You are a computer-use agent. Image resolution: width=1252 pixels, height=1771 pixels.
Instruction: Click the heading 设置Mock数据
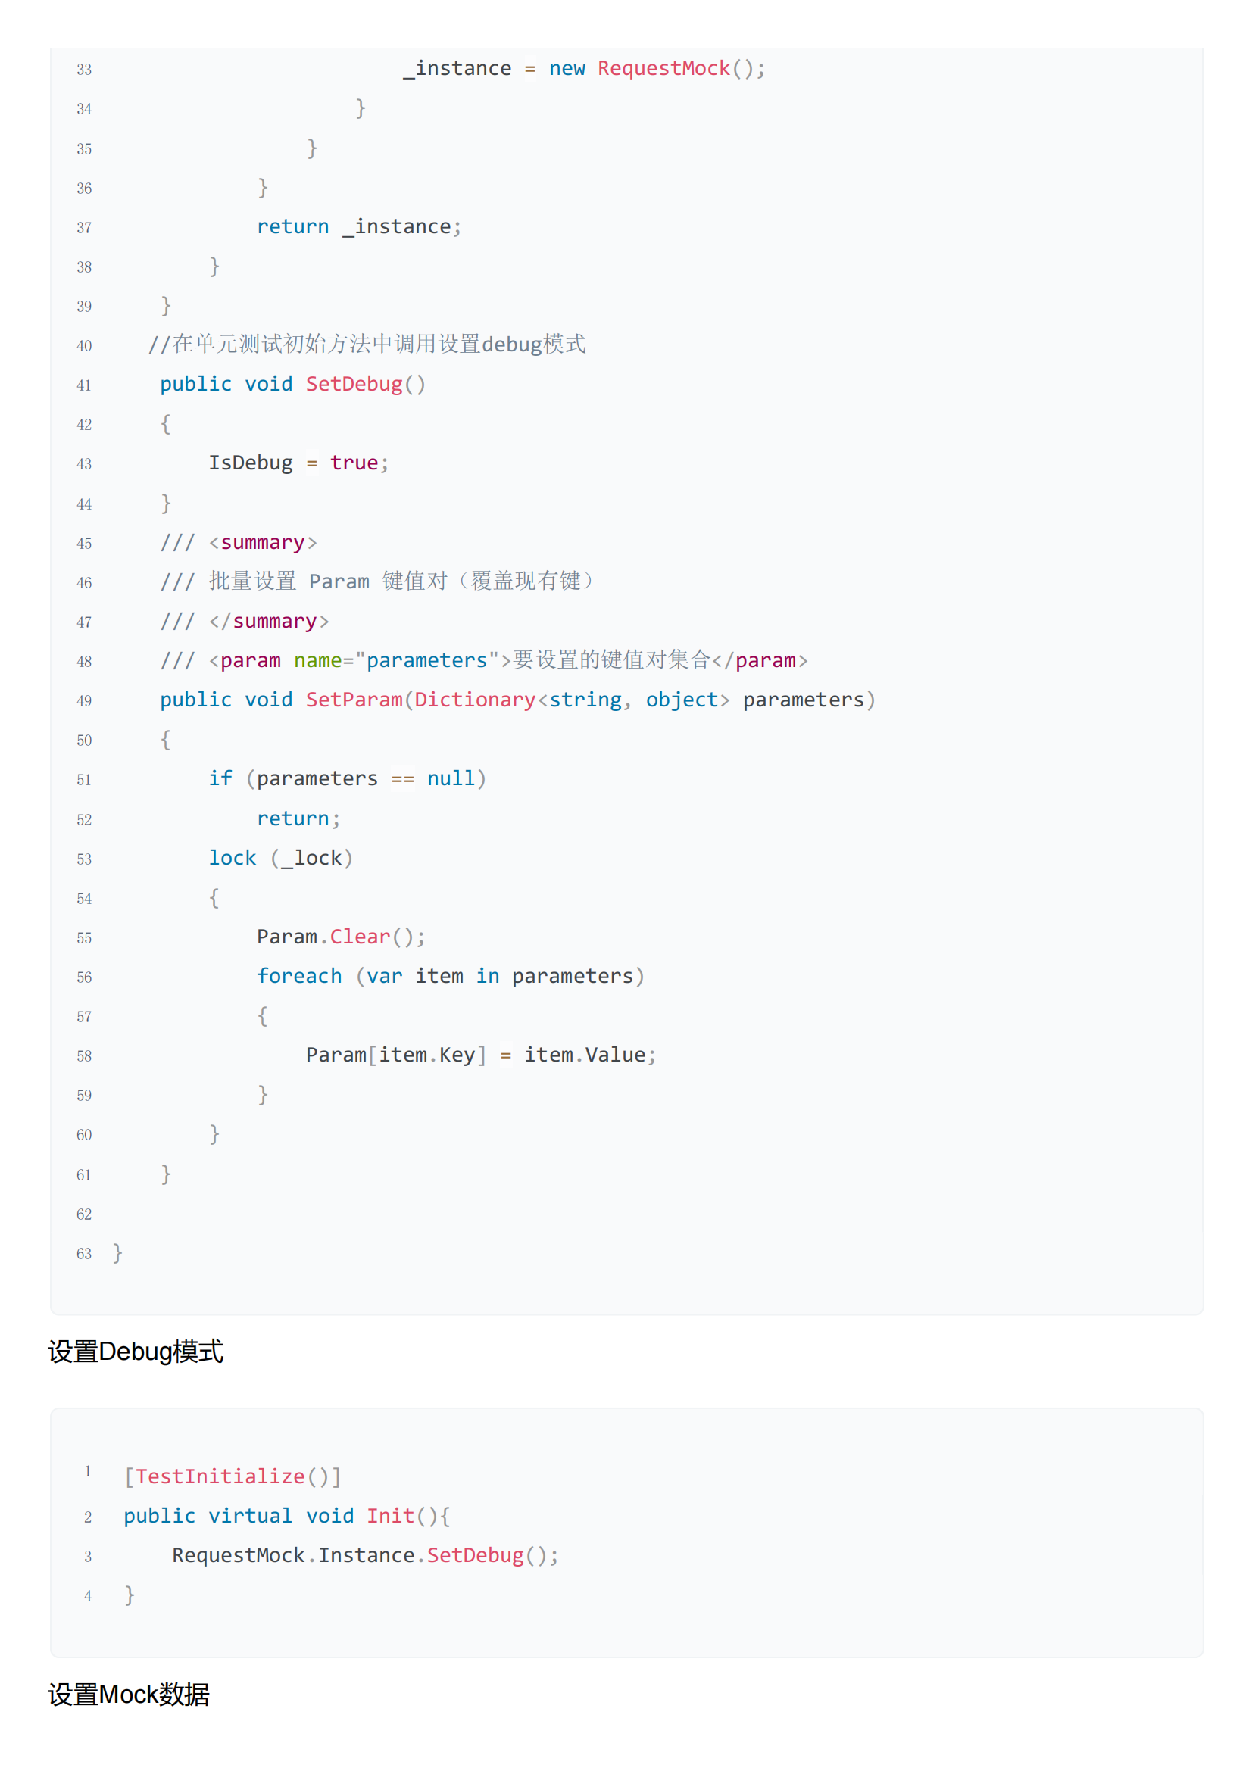(x=129, y=1695)
